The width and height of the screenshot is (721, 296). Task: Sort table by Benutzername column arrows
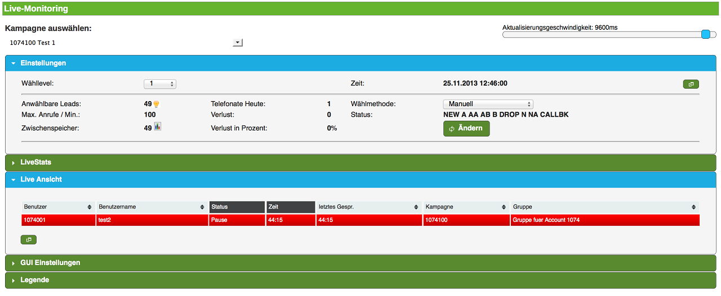pyautogui.click(x=202, y=207)
